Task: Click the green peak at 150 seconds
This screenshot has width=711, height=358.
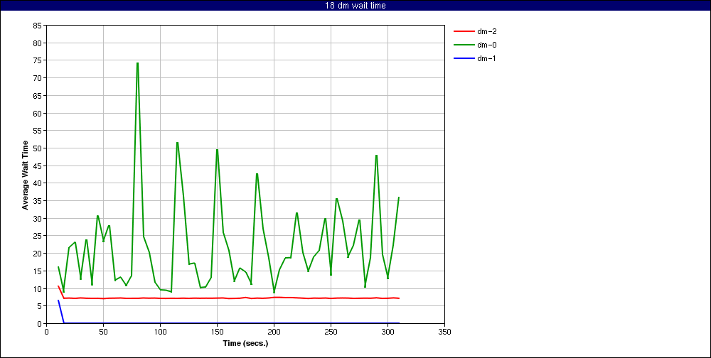Action: coord(217,150)
